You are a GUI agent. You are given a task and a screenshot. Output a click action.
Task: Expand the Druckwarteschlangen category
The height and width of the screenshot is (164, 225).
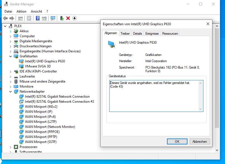click(x=10, y=46)
